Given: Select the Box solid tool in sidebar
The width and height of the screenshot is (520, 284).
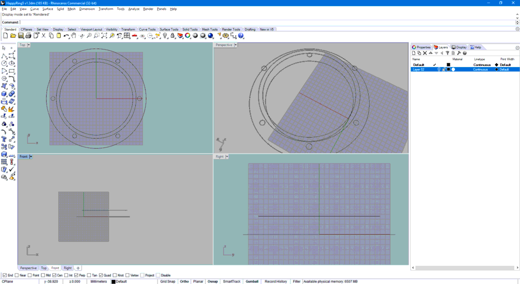Looking at the screenshot, I should [4, 93].
